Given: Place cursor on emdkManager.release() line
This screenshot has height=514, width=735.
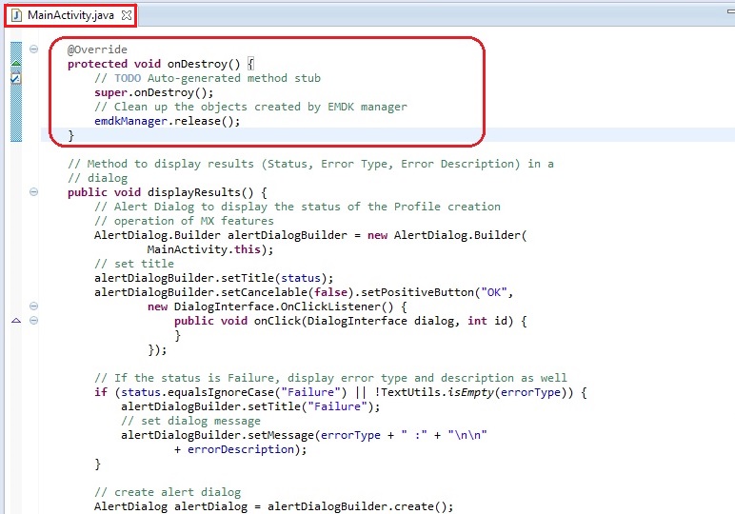Looking at the screenshot, I should (167, 122).
